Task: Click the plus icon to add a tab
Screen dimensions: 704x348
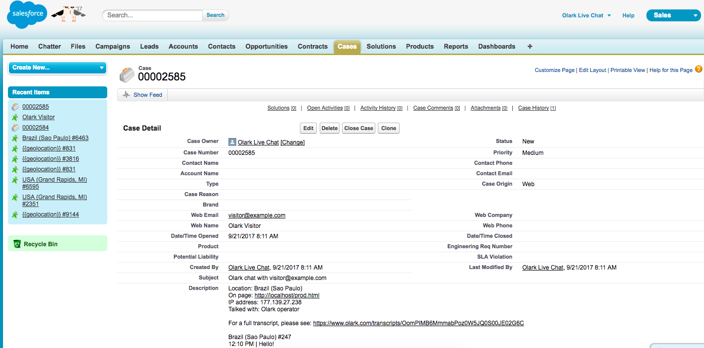Action: pyautogui.click(x=529, y=46)
